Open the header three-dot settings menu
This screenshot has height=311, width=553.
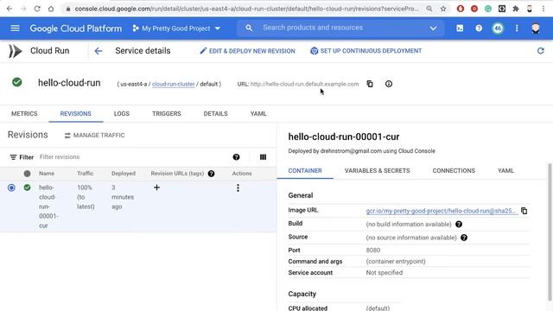517,29
